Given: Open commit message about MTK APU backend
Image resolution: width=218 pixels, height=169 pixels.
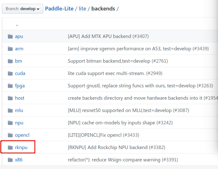Looking at the screenshot, I should coord(108,36).
